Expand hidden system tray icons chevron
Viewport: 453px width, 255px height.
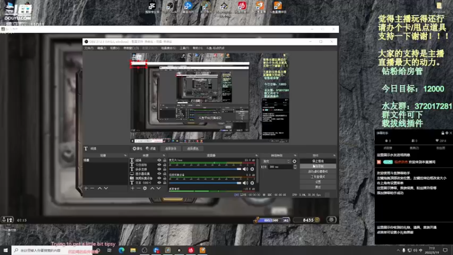click(398, 250)
